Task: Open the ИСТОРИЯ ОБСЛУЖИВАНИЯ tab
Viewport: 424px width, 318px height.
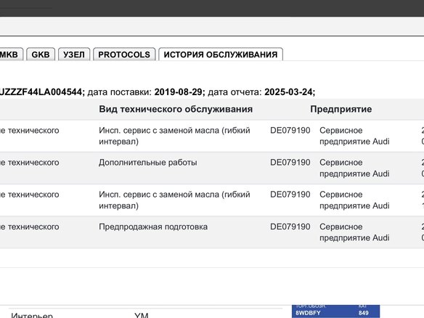Action: 221,54
